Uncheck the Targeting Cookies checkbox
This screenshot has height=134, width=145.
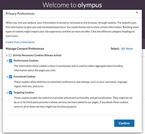click(x=11, y=93)
